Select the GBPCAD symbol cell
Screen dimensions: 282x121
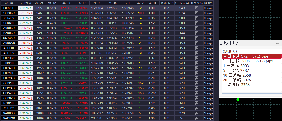[x=9, y=88]
